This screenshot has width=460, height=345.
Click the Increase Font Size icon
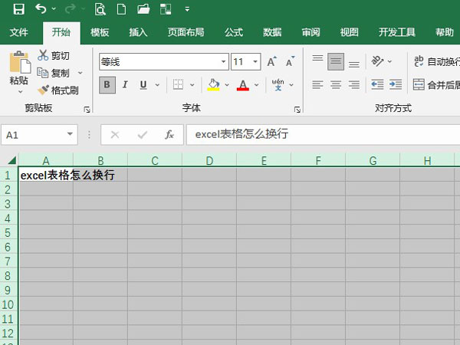272,61
